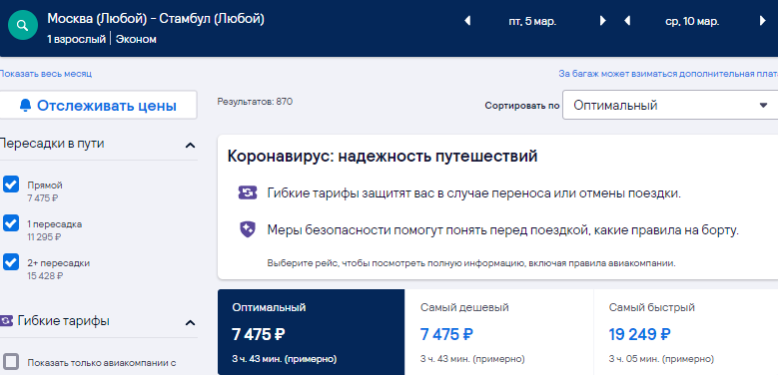Image resolution: width=778 pixels, height=375 pixels.
Task: Uncheck the 2+ пересадки checkbox
Action: (11, 261)
